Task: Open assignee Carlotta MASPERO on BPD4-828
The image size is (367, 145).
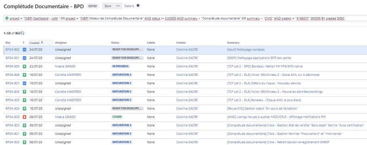Action: coord(68,75)
